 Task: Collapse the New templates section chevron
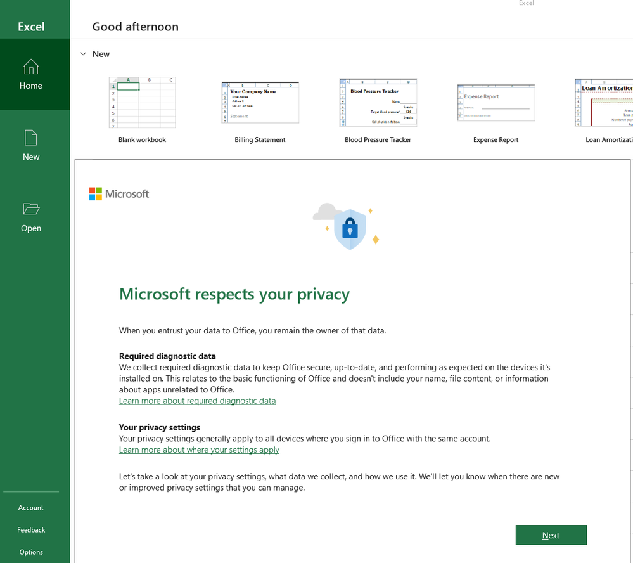pos(83,54)
